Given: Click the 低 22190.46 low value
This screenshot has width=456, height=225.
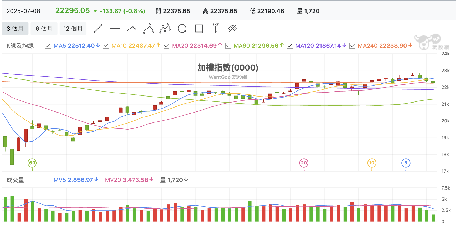Looking at the screenshot, I should 267,11.
